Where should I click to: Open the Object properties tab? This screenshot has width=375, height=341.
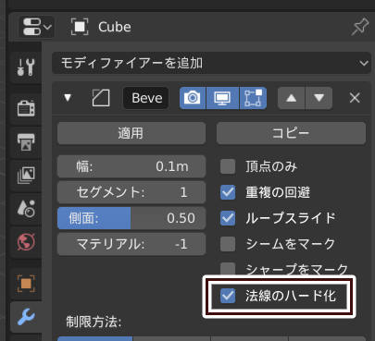26,284
